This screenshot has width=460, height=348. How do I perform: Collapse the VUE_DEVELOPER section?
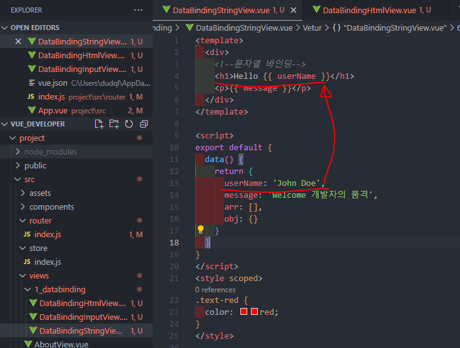tap(5, 124)
